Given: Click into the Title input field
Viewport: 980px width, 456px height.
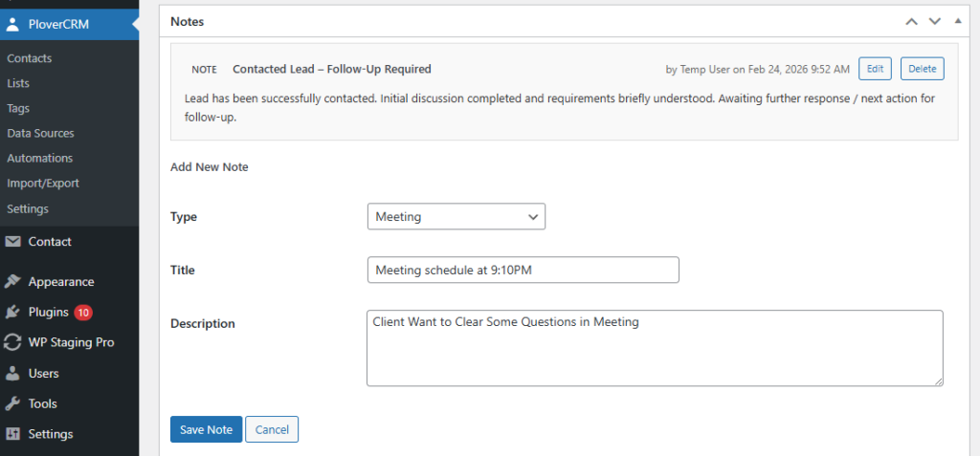Looking at the screenshot, I should [x=523, y=271].
